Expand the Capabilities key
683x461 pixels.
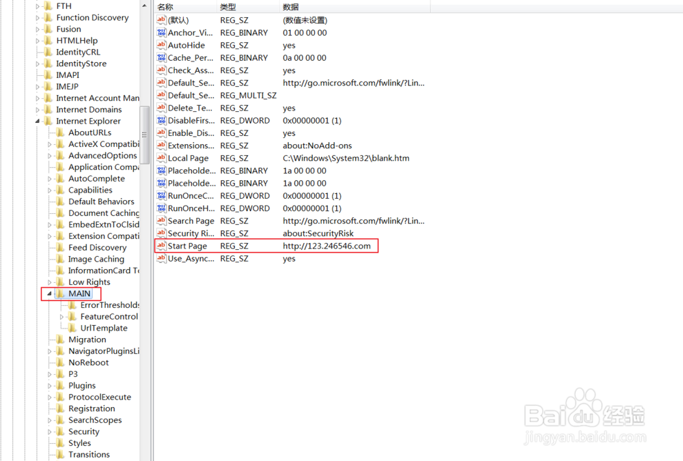tap(49, 191)
